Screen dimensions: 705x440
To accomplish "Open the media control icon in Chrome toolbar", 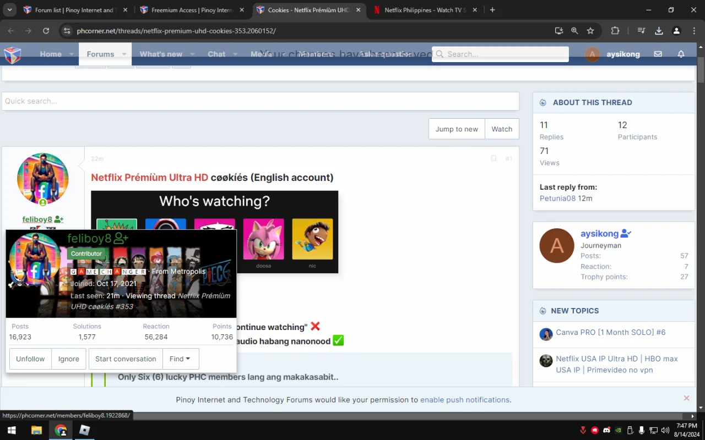I will (641, 31).
